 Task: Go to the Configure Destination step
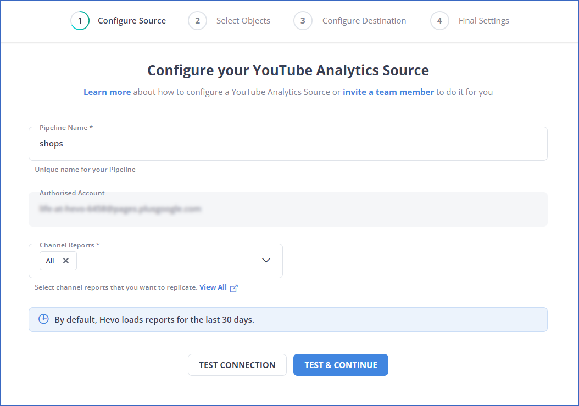point(364,21)
